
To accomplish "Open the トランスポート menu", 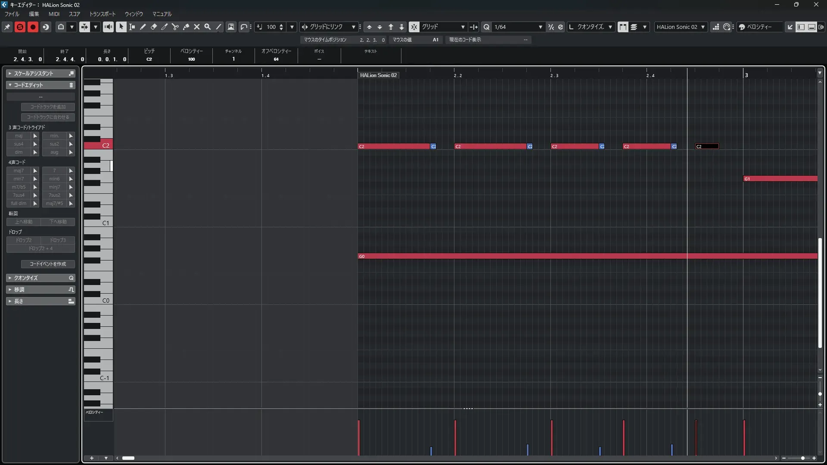I will (102, 14).
